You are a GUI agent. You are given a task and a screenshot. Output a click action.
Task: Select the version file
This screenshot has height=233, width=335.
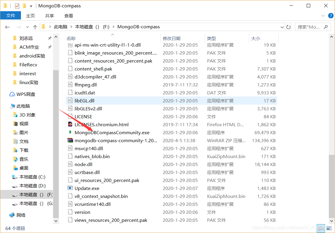click(x=82, y=212)
